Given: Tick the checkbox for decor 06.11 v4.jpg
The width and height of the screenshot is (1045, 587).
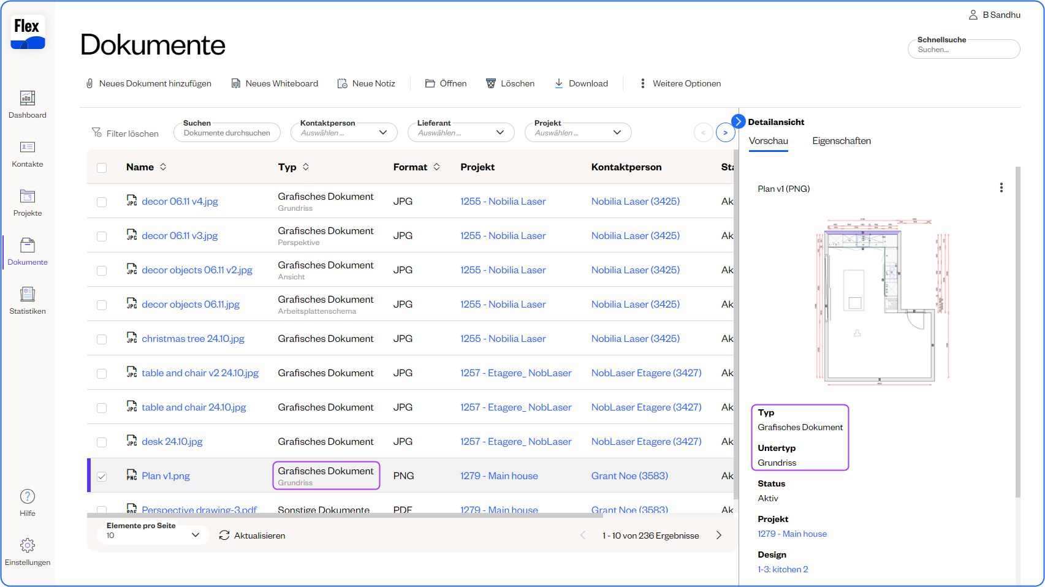Looking at the screenshot, I should (x=102, y=202).
